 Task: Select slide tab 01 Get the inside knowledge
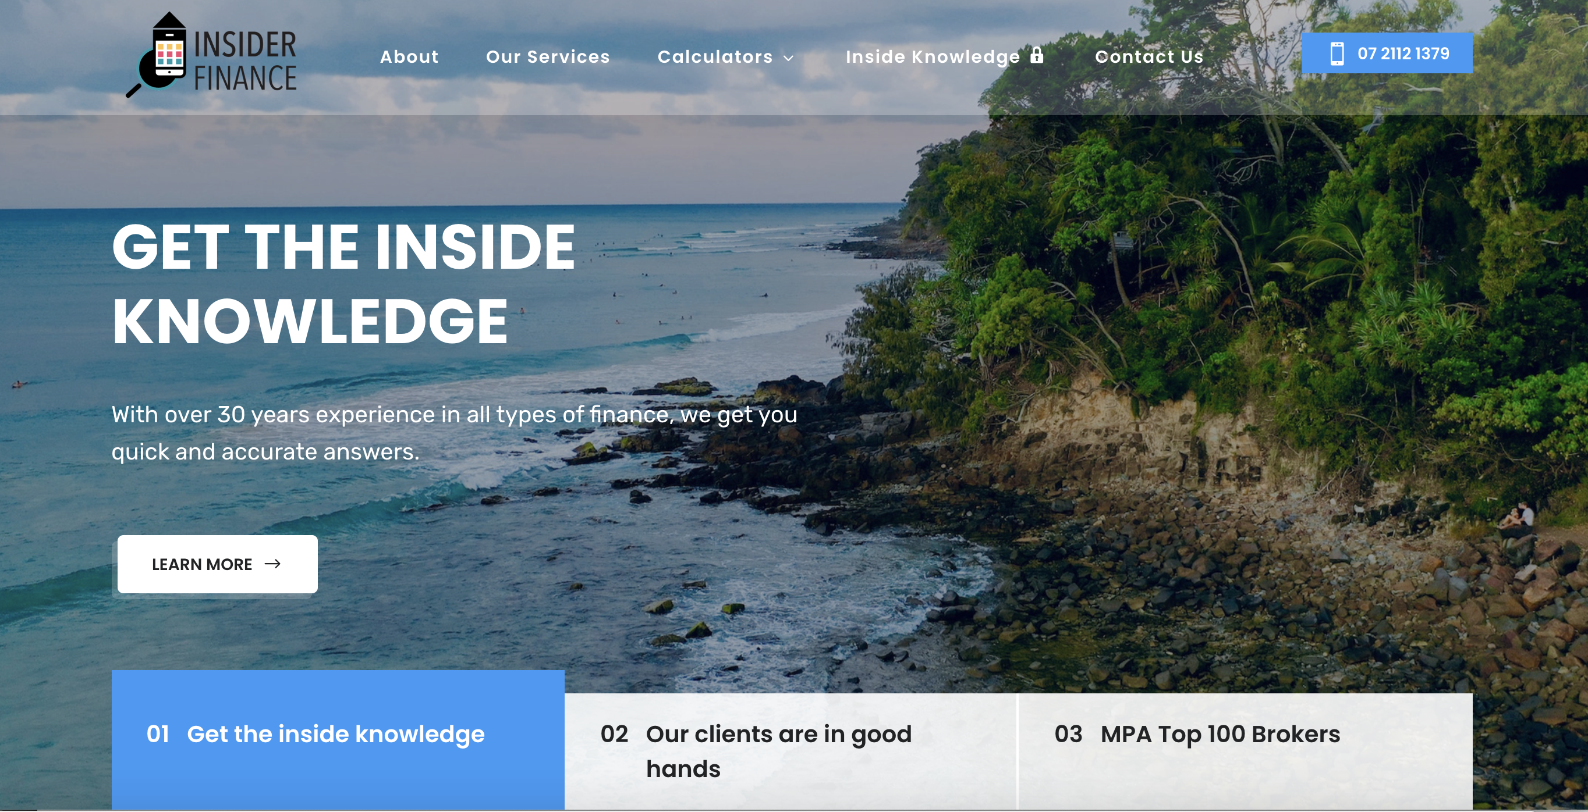click(338, 739)
